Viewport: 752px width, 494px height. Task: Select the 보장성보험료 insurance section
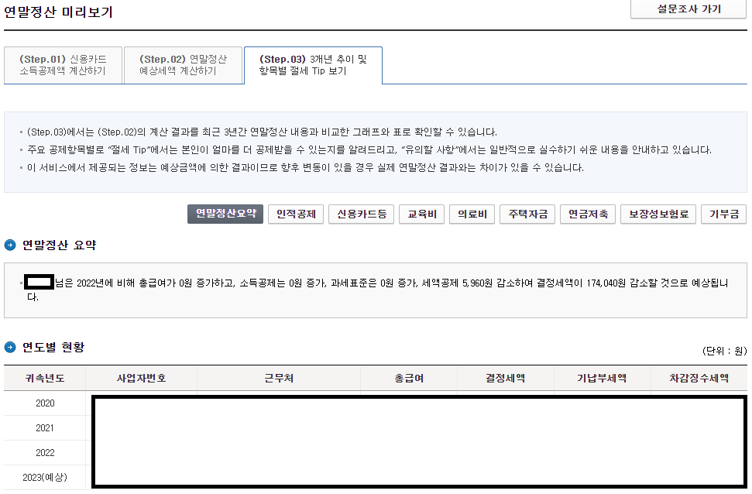point(658,214)
